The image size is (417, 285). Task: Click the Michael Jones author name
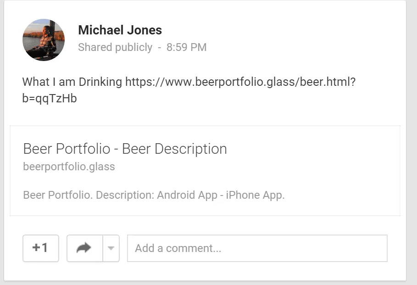pyautogui.click(x=120, y=30)
